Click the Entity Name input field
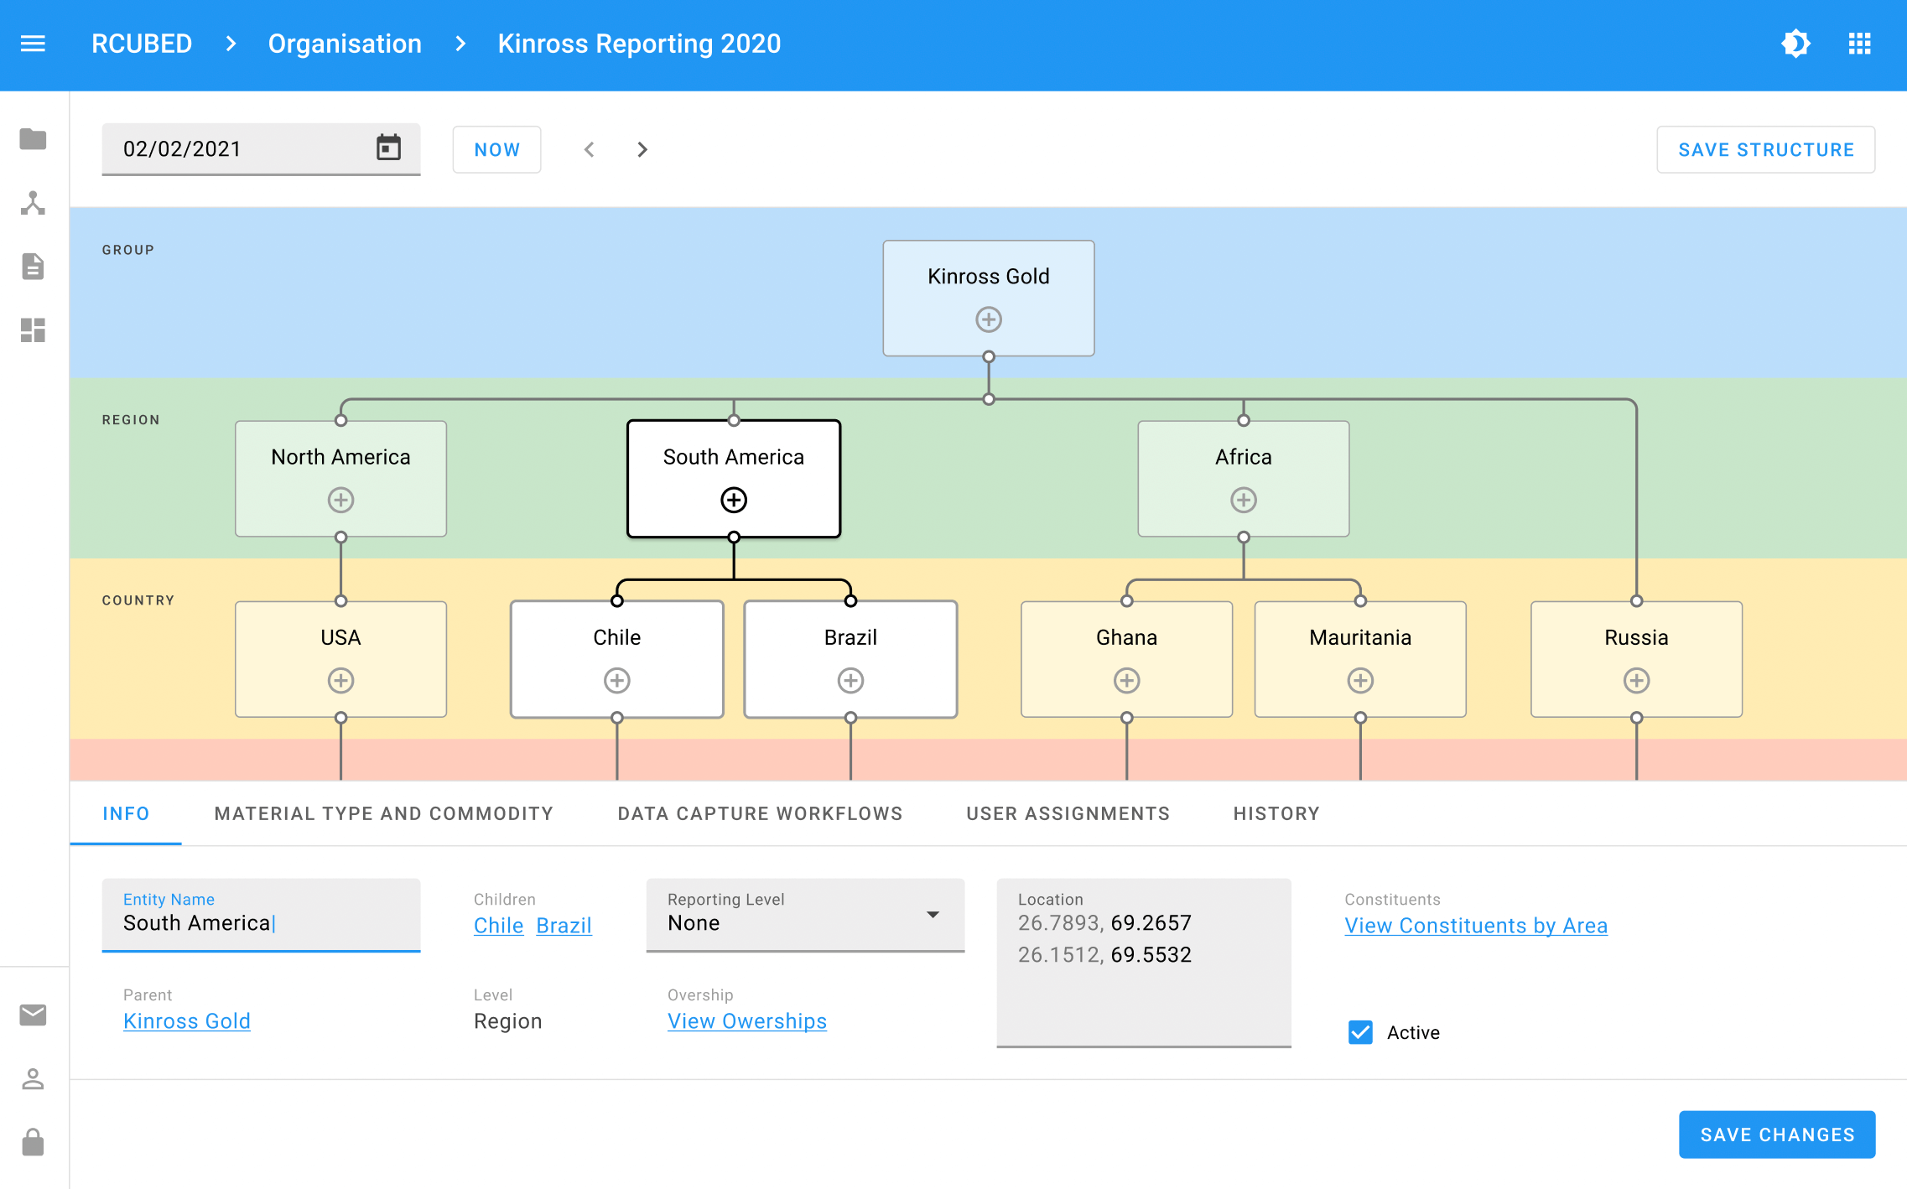This screenshot has height=1189, width=1907. click(x=261, y=922)
